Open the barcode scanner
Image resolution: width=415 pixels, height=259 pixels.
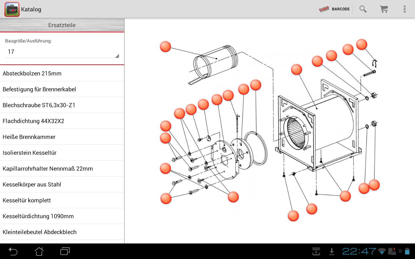tap(334, 9)
